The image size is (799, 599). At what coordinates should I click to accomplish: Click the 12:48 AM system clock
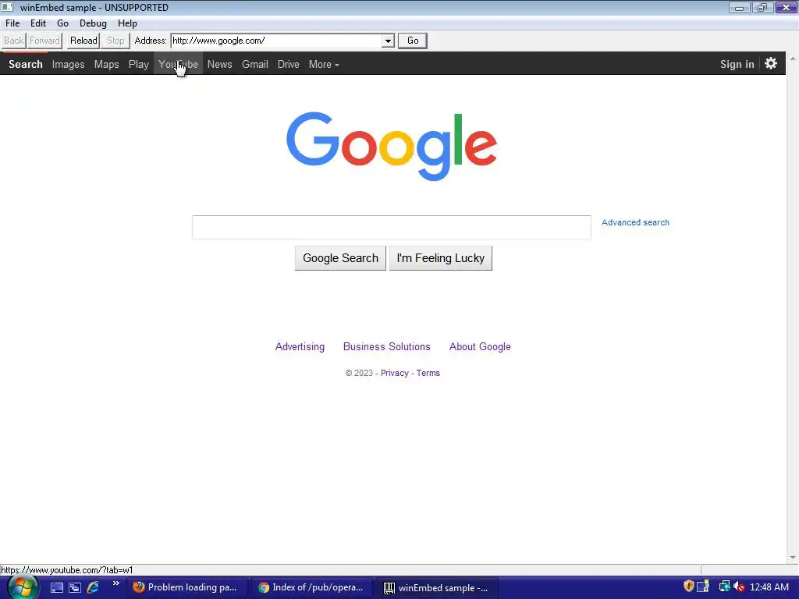coord(769,587)
